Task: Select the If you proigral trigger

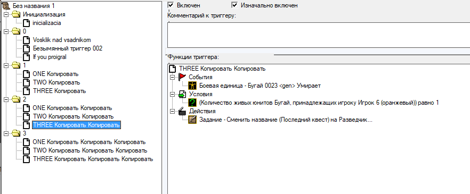Action: [x=50, y=57]
